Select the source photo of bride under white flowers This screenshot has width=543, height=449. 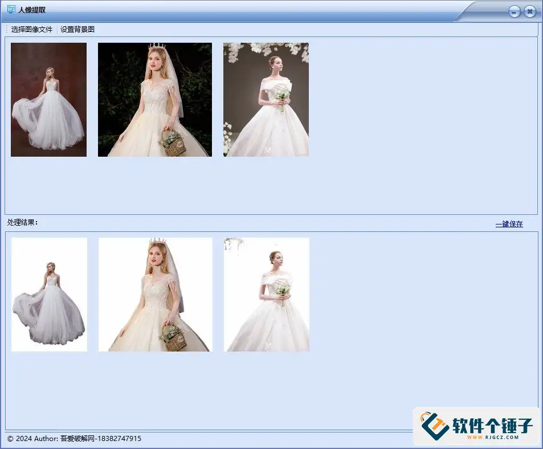266,100
